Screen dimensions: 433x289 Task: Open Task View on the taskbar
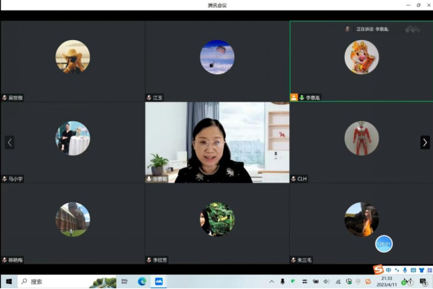click(x=124, y=281)
